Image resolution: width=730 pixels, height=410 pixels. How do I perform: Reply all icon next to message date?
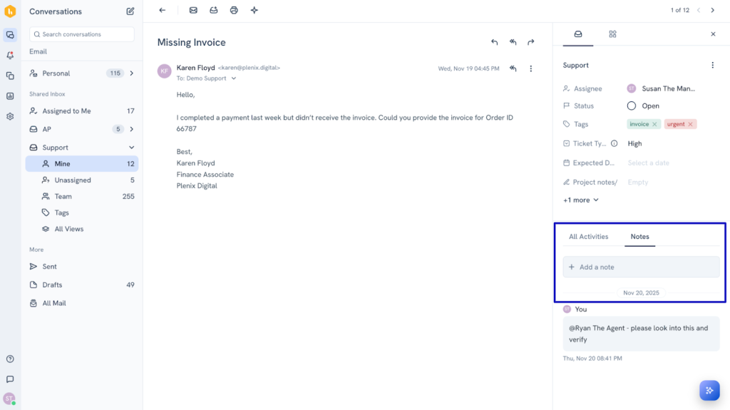coord(513,68)
